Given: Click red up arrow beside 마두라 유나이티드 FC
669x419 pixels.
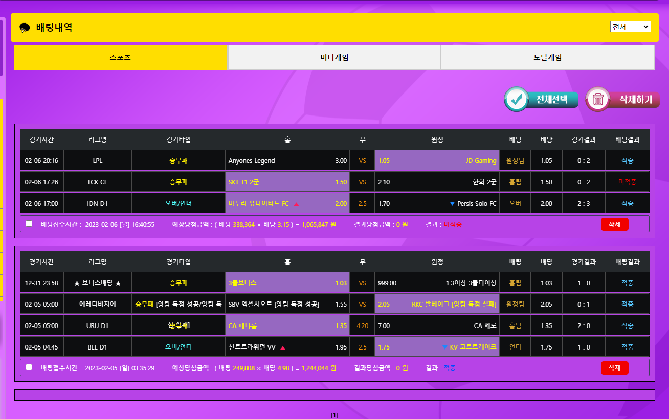Looking at the screenshot, I should [x=296, y=204].
